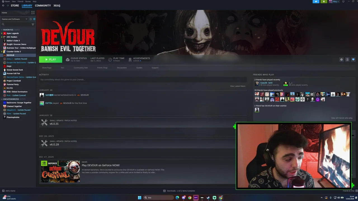Open the library collections grid view icon

33,13
